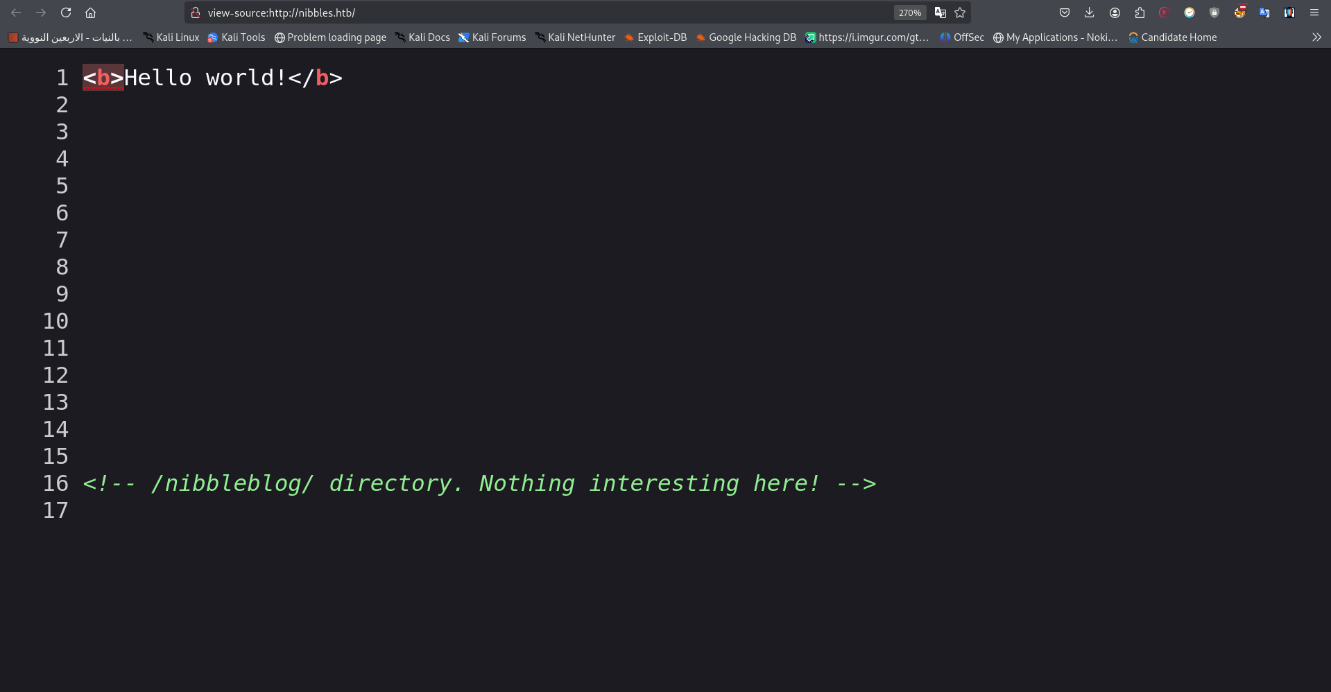Image resolution: width=1331 pixels, height=692 pixels.
Task: Open the Extensions puzzle icon
Action: pyautogui.click(x=1140, y=12)
